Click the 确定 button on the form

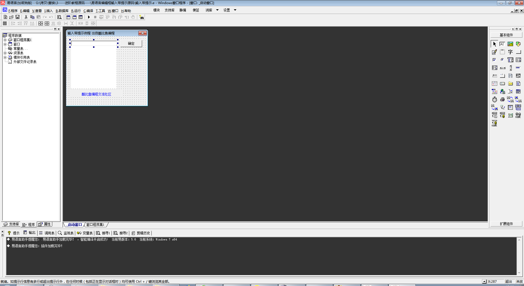click(131, 44)
